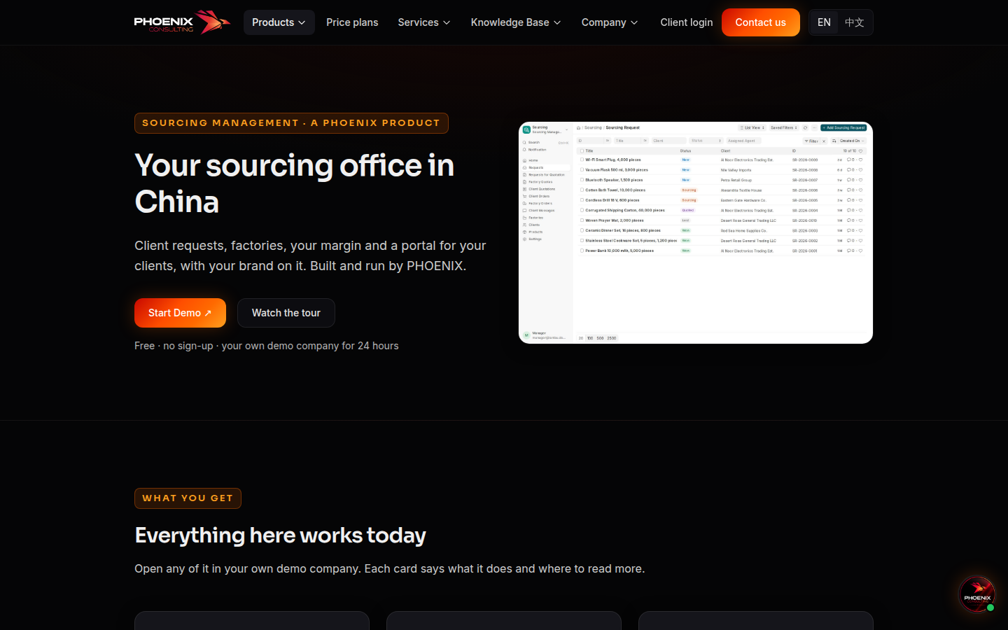Image resolution: width=1008 pixels, height=630 pixels.
Task: Click the Start Demo button
Action: (180, 313)
